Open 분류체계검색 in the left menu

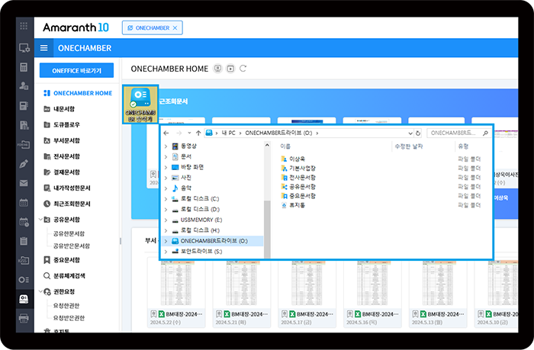[x=64, y=276]
